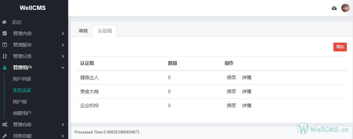Viewport: 353px width, 139px height.
Task: Click the sort icon for 管理分类
Action: [x=4, y=56]
